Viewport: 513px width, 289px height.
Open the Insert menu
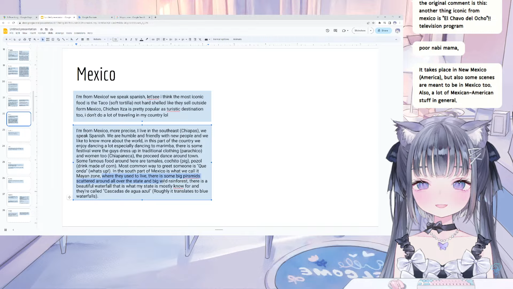click(33, 33)
